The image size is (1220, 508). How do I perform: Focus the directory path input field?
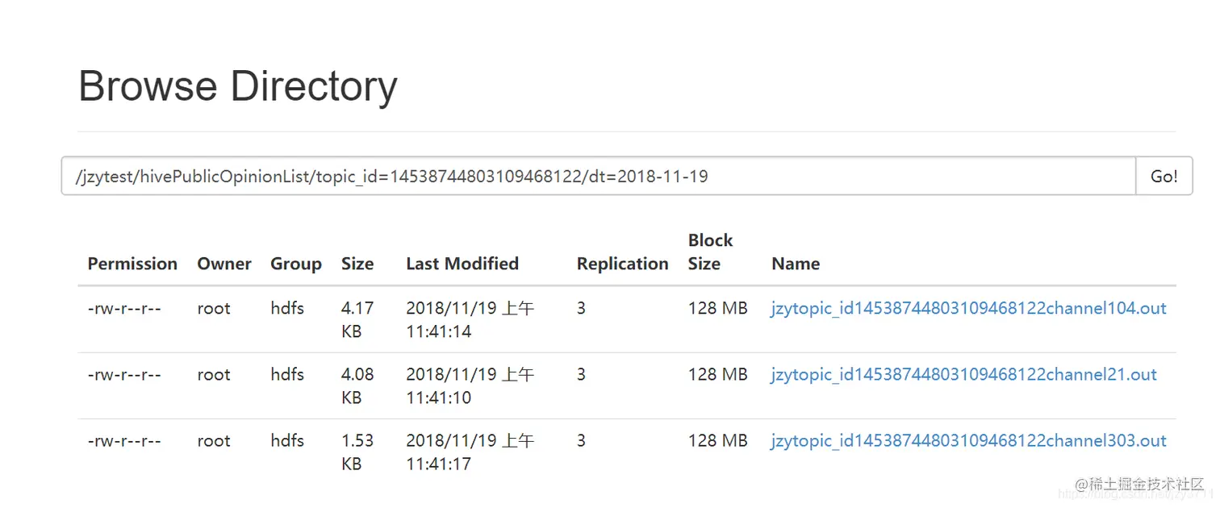coord(597,177)
